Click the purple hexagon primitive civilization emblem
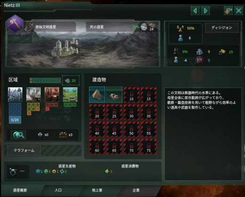Screen dimensions: 245x197 pos(15,24)
